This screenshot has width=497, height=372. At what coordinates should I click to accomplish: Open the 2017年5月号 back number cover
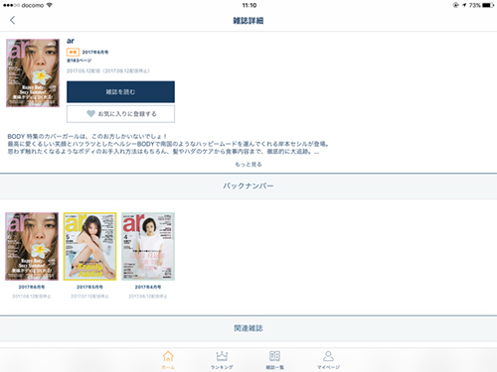(89, 246)
